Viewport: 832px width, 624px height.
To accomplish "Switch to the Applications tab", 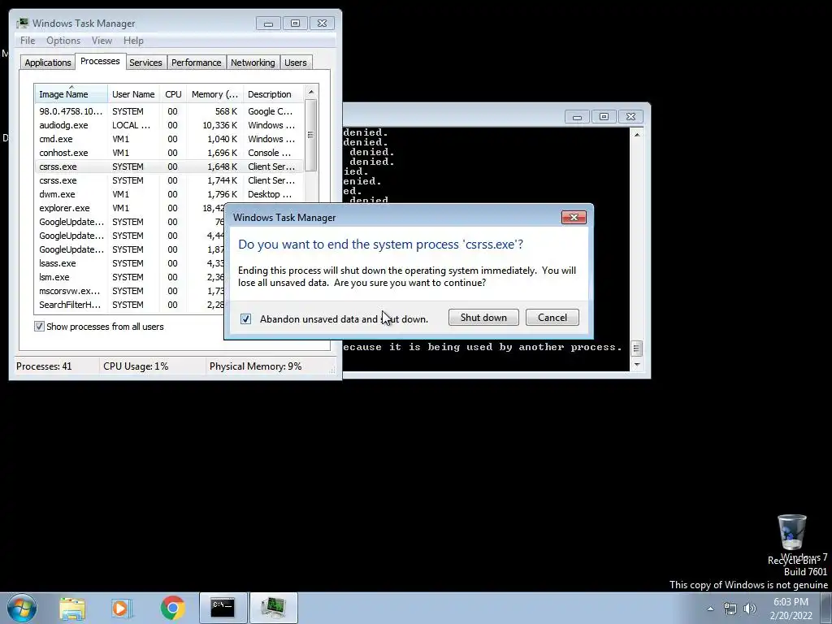I will [48, 63].
